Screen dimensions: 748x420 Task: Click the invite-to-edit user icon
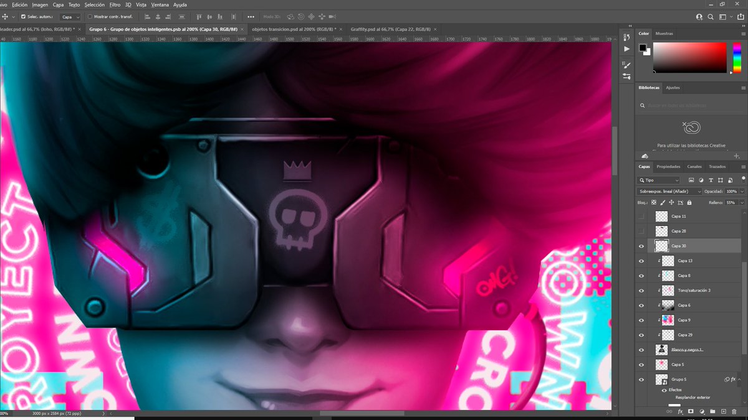[699, 17]
